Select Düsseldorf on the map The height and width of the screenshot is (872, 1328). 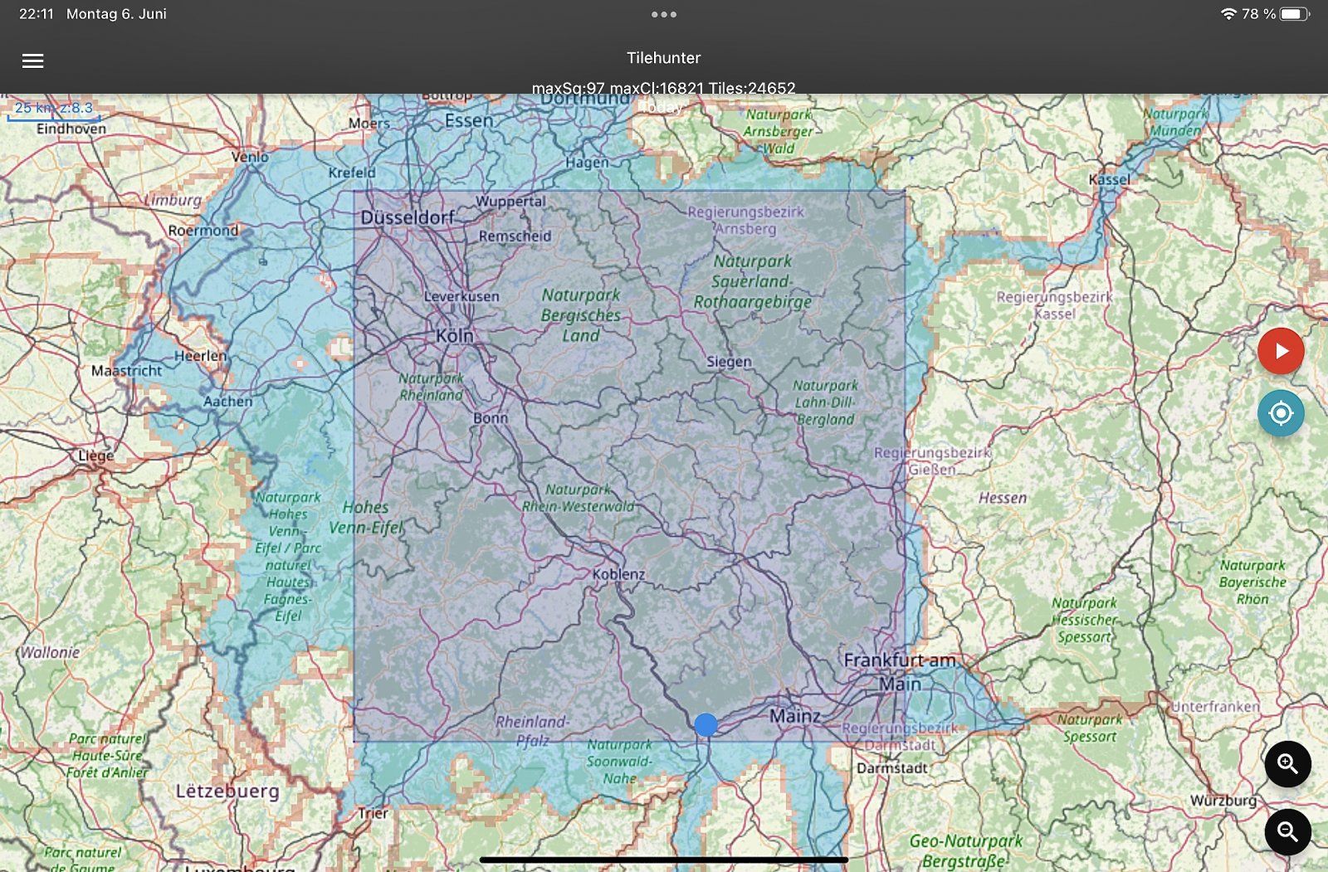(x=408, y=217)
